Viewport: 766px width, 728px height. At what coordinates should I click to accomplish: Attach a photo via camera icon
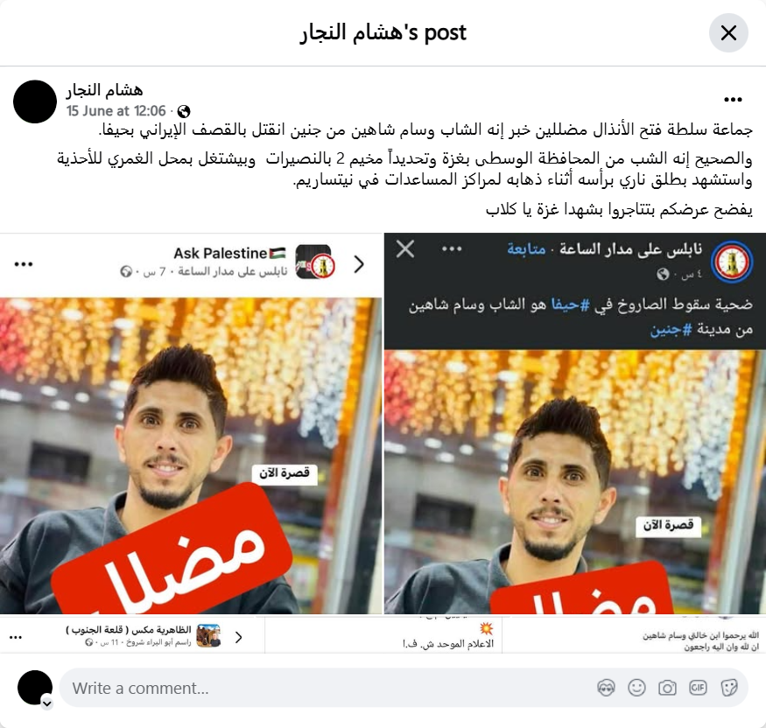pyautogui.click(x=667, y=688)
